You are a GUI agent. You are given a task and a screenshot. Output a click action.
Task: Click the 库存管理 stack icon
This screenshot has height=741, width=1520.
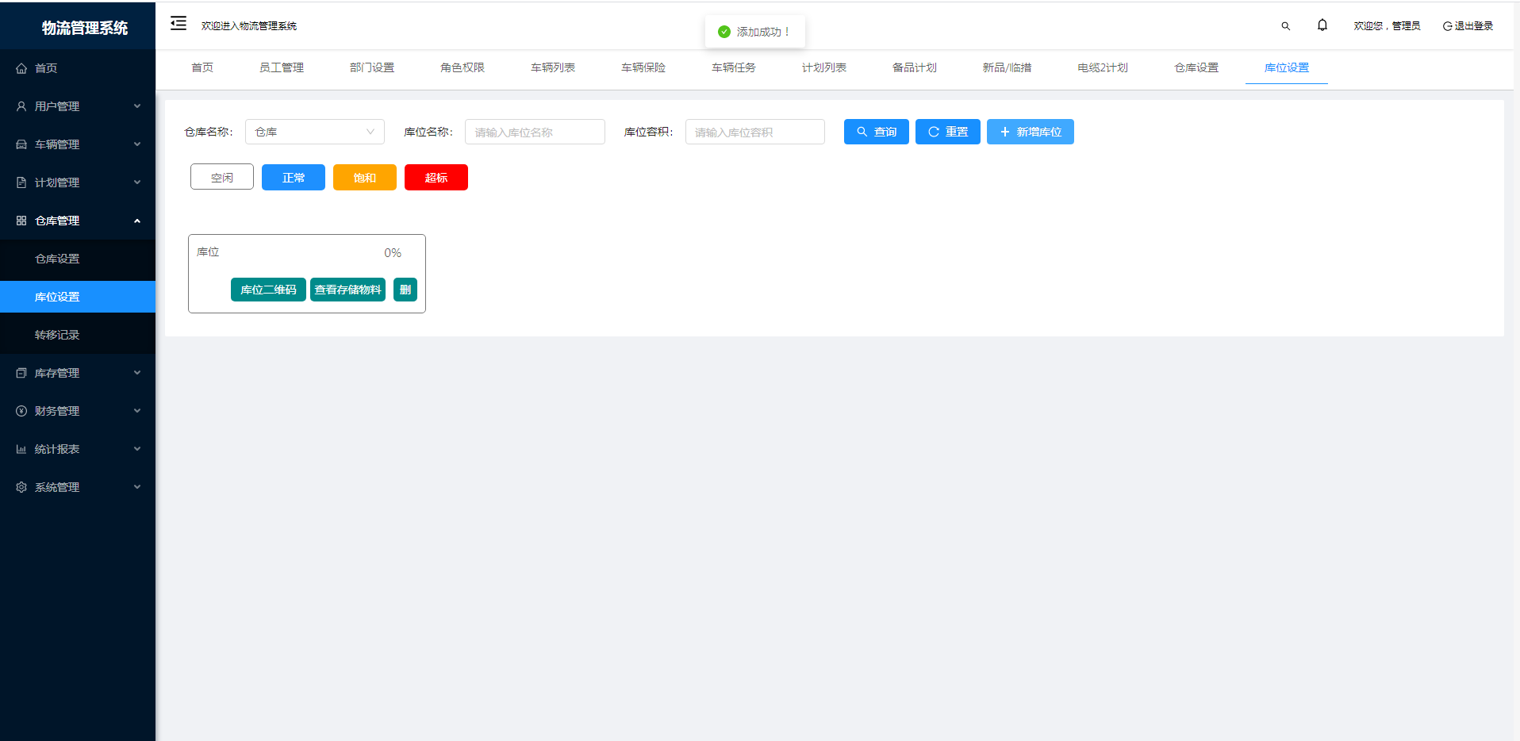21,373
